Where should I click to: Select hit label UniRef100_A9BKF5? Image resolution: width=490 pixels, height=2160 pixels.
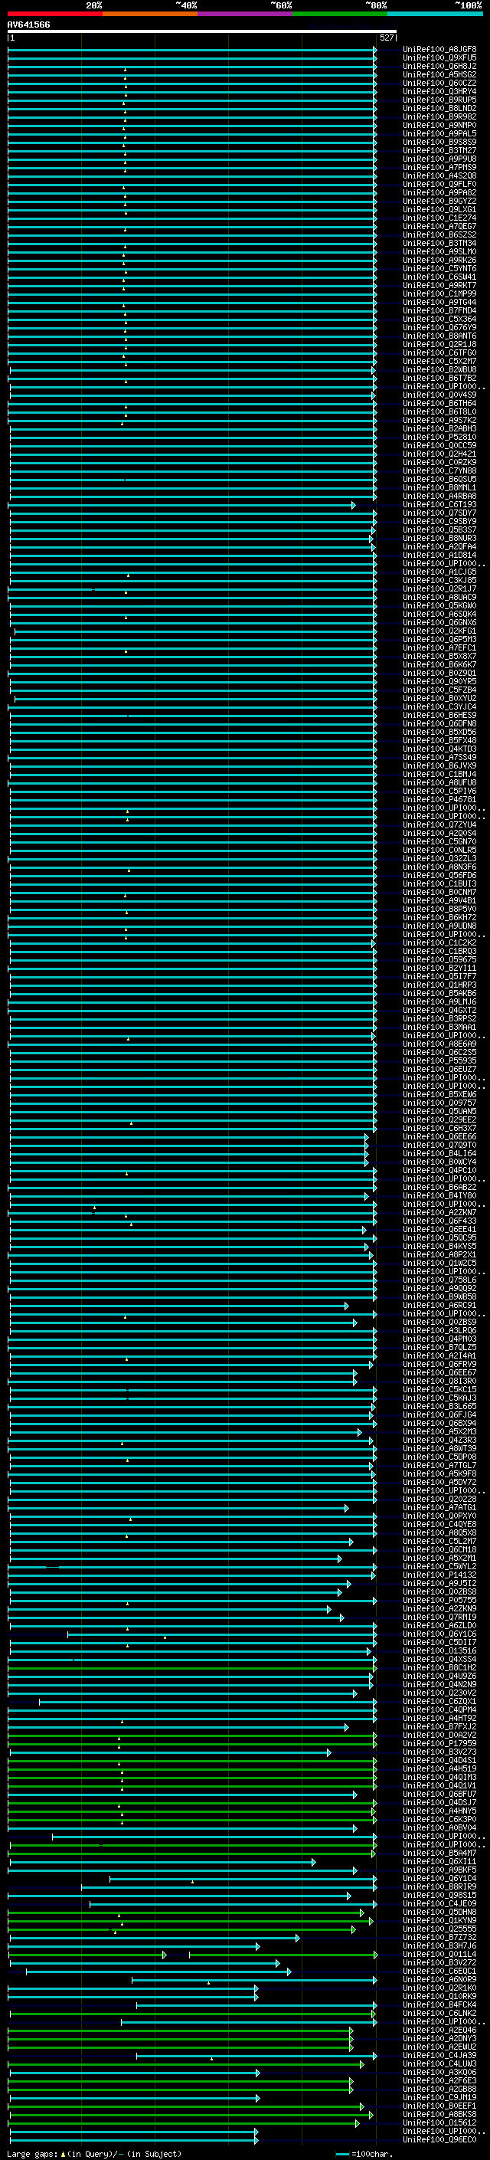(x=439, y=1870)
